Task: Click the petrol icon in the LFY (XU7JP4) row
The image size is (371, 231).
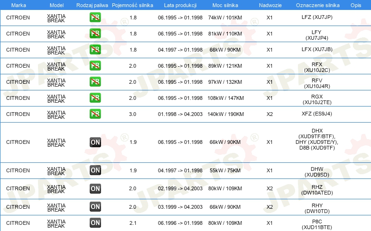Action: (x=95, y=33)
